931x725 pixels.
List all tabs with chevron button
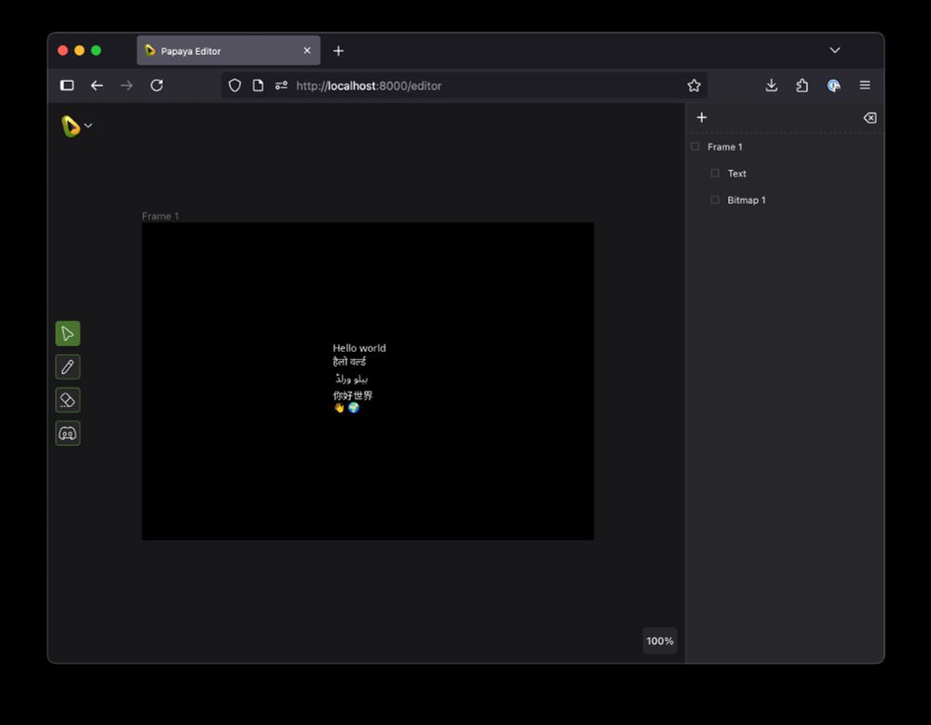(x=835, y=50)
